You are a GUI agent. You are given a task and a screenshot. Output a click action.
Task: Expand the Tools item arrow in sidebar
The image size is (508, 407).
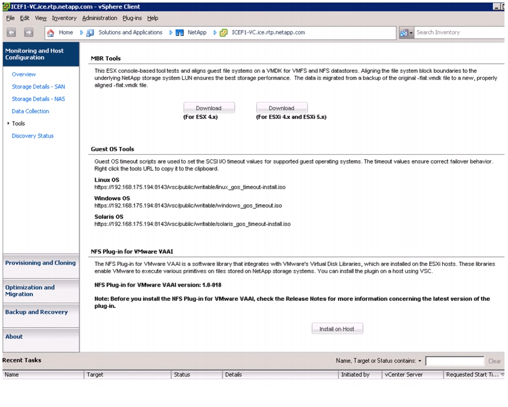8,123
